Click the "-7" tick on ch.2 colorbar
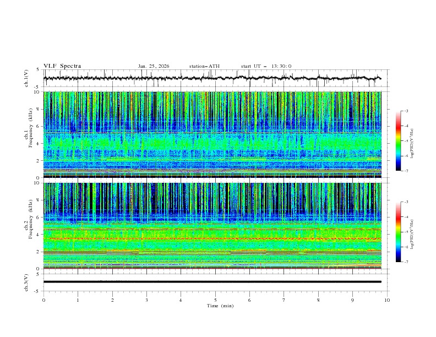 point(406,262)
